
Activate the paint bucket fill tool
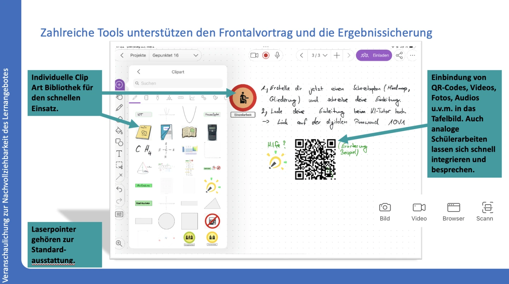119,131
